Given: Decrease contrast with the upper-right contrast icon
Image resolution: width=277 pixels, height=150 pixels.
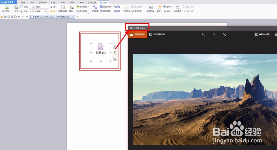Looking at the screenshot, I should point(54,7).
